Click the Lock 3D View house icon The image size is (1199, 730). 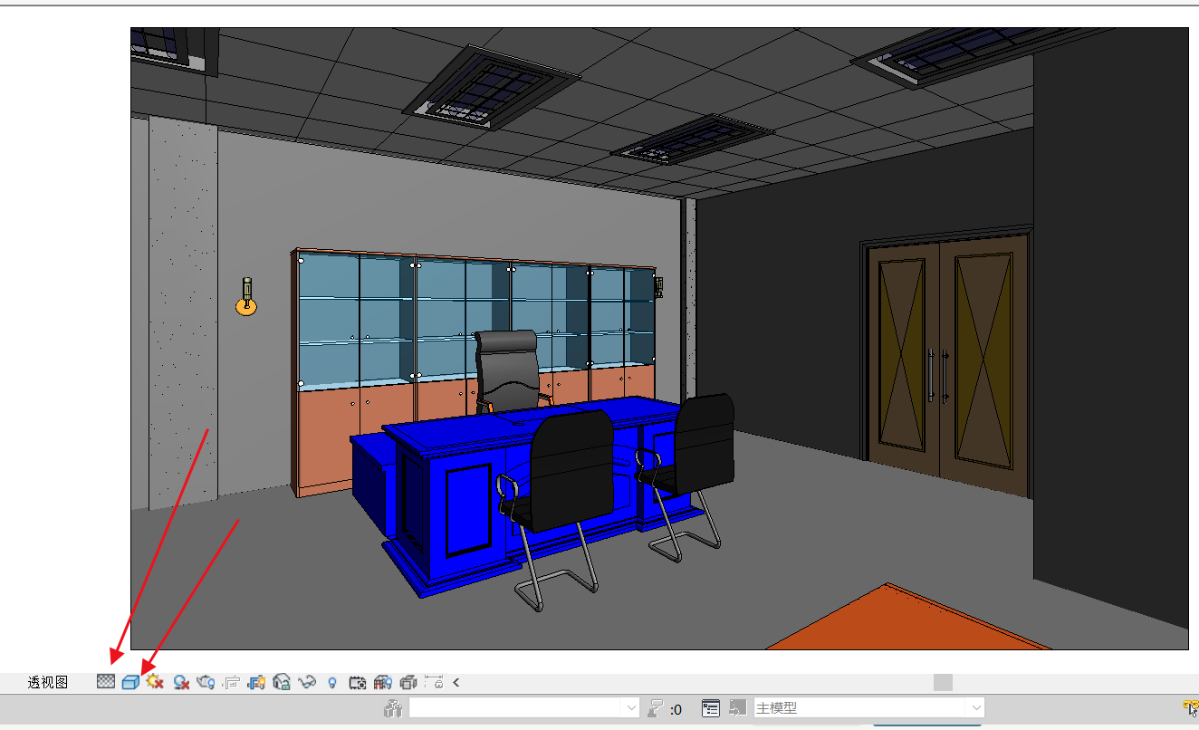click(282, 682)
